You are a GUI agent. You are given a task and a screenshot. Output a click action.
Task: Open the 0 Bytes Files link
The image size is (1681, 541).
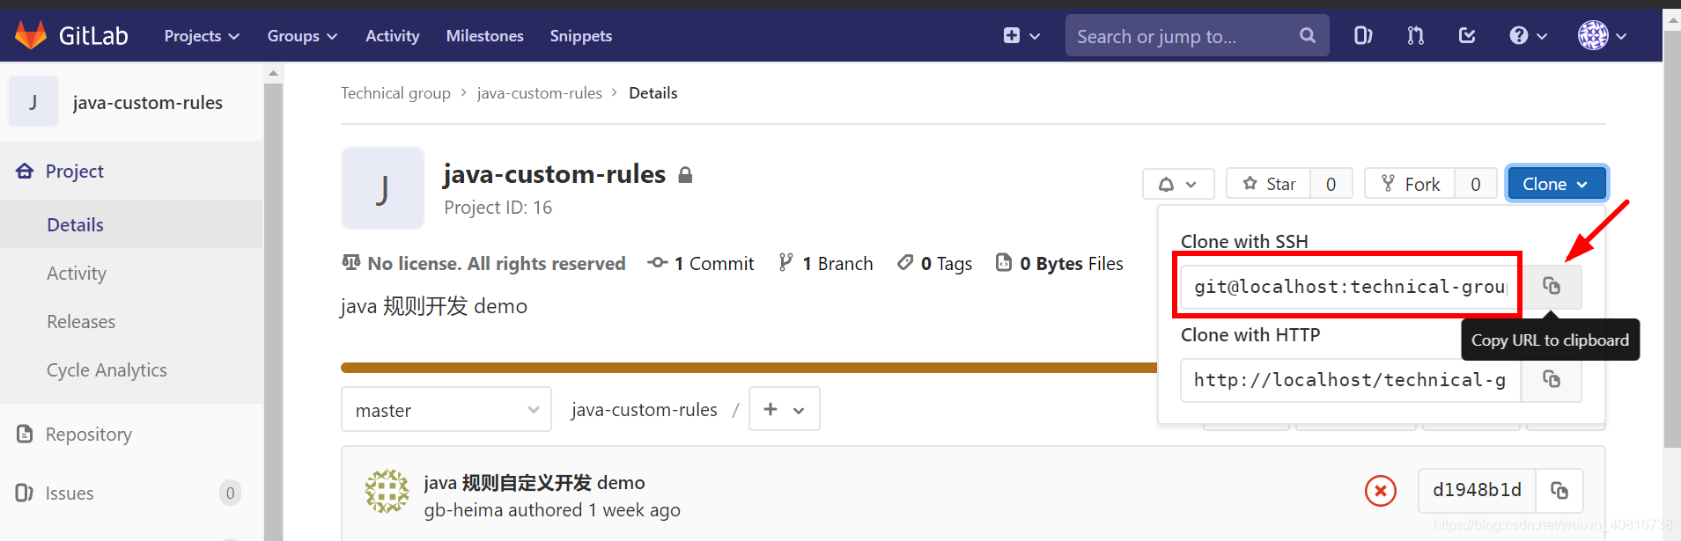pyautogui.click(x=1059, y=263)
